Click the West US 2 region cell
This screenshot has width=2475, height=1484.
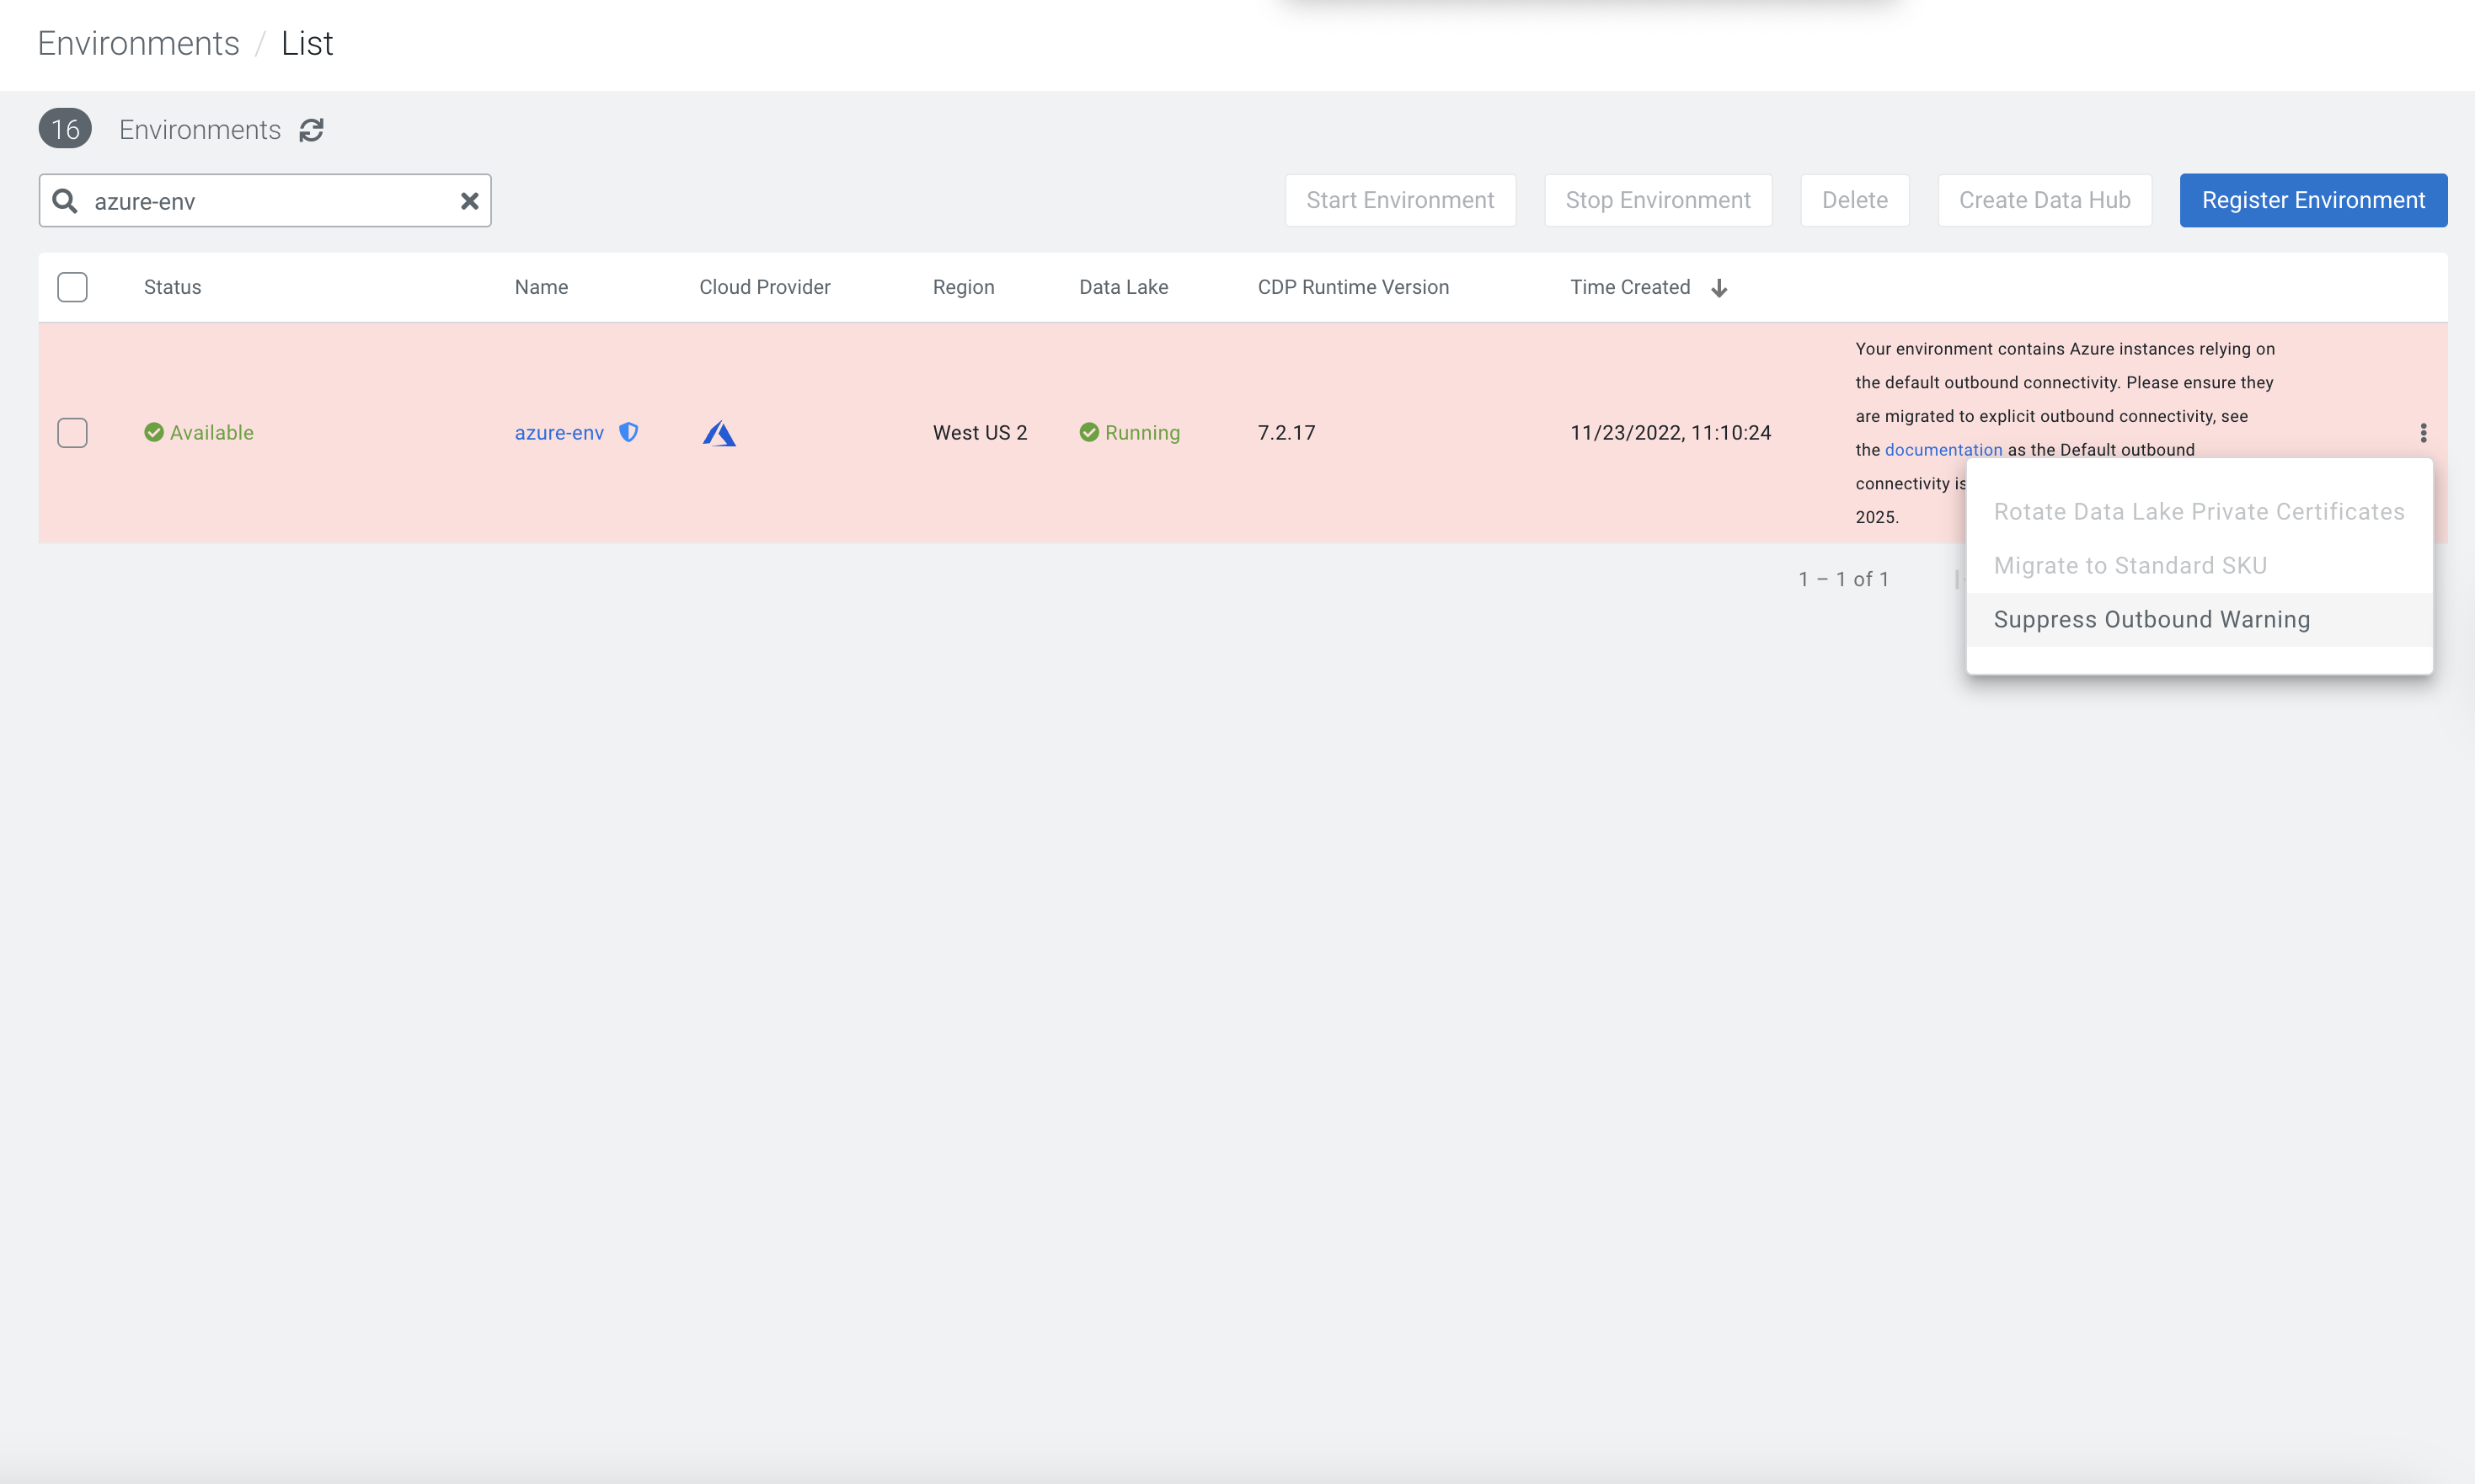pyautogui.click(x=979, y=433)
